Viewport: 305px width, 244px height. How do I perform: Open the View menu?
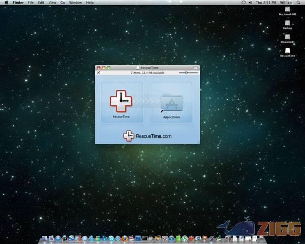[52, 3]
